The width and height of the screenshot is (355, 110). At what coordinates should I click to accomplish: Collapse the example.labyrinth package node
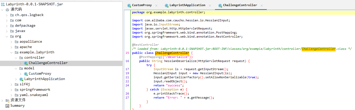[x=11, y=52]
